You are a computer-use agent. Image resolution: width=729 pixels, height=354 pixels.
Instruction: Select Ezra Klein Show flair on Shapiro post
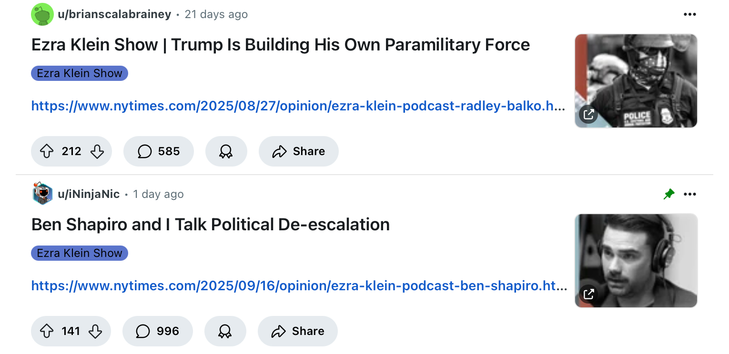click(80, 253)
